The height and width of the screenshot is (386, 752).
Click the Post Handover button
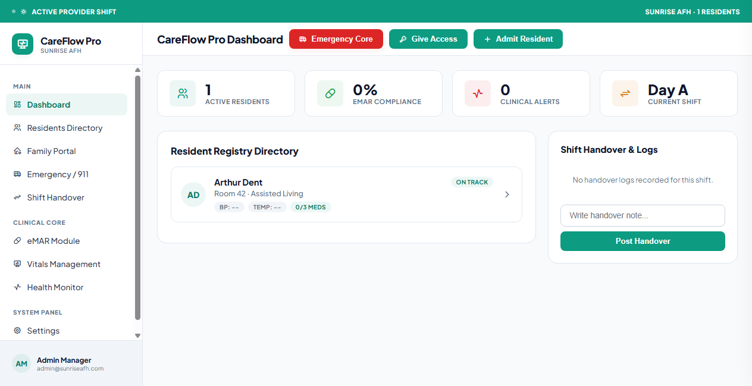coord(643,241)
